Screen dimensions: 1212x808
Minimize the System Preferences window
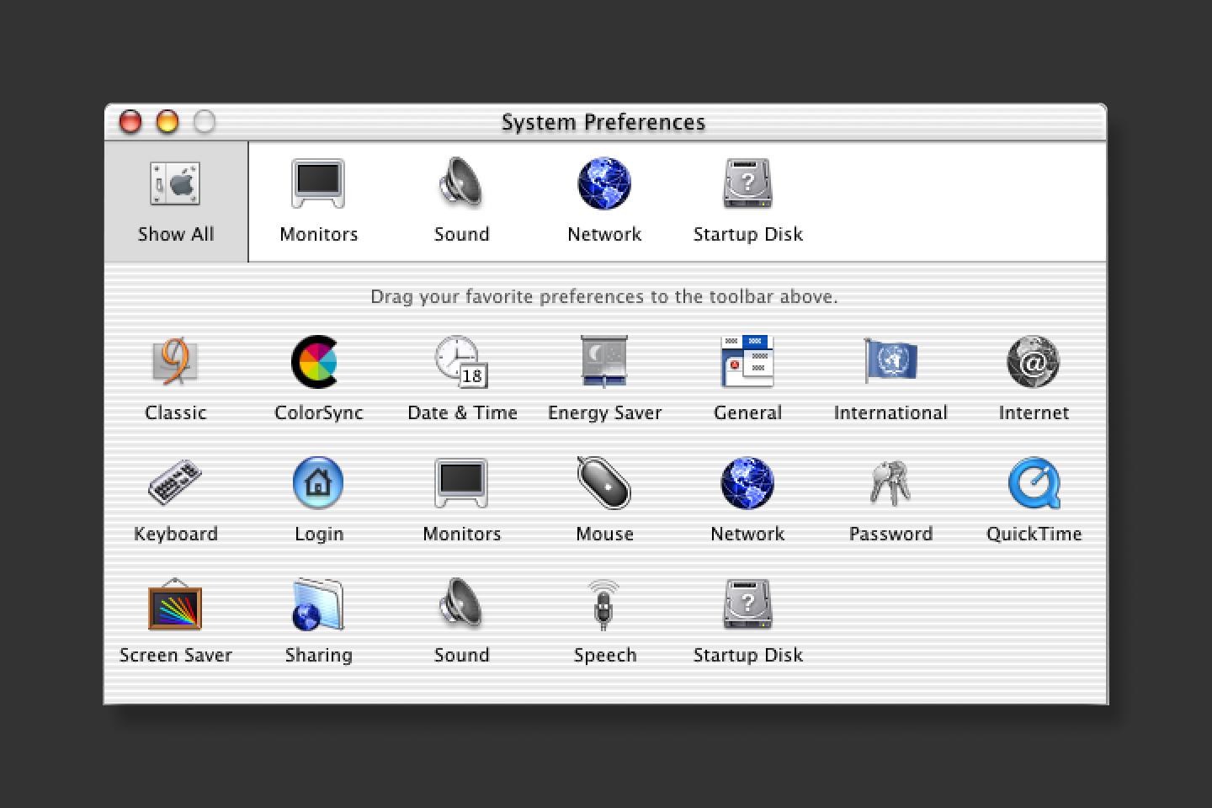167,122
